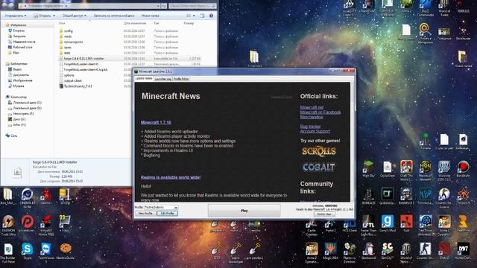The height and width of the screenshot is (268, 477).
Task: Select the config folder in Explorer
Action: (68, 31)
